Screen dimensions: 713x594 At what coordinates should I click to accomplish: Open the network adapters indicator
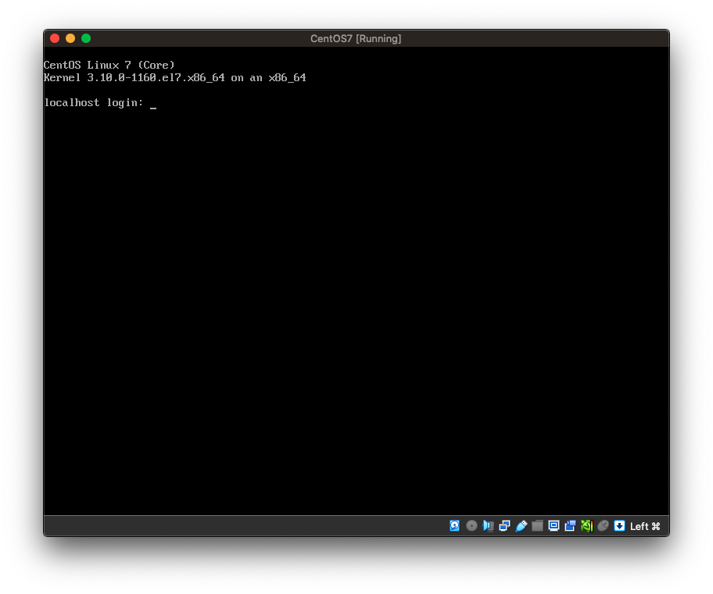coord(504,526)
